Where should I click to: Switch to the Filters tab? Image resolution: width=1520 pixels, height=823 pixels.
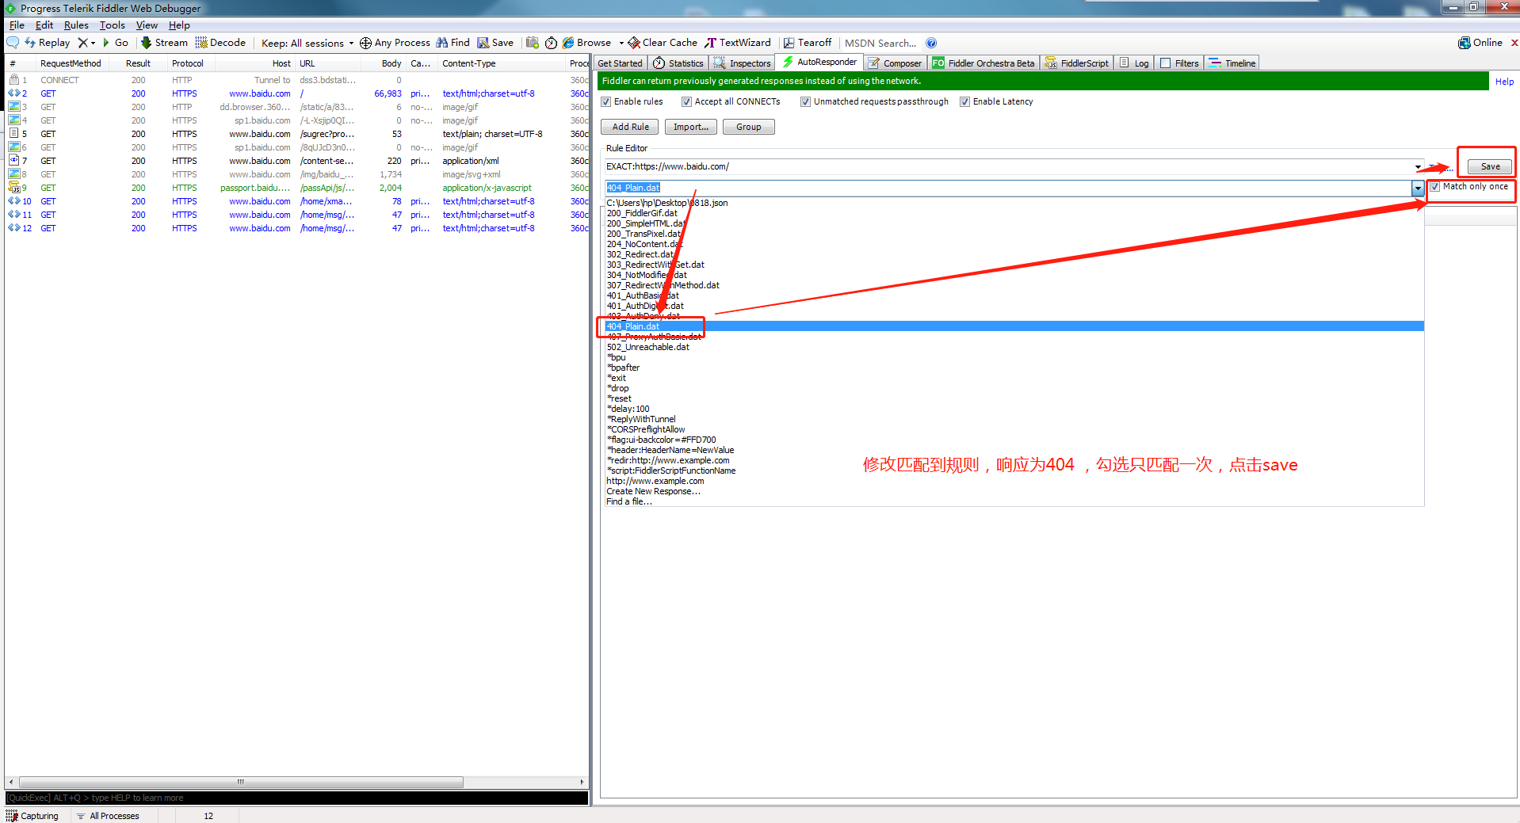tap(1179, 63)
